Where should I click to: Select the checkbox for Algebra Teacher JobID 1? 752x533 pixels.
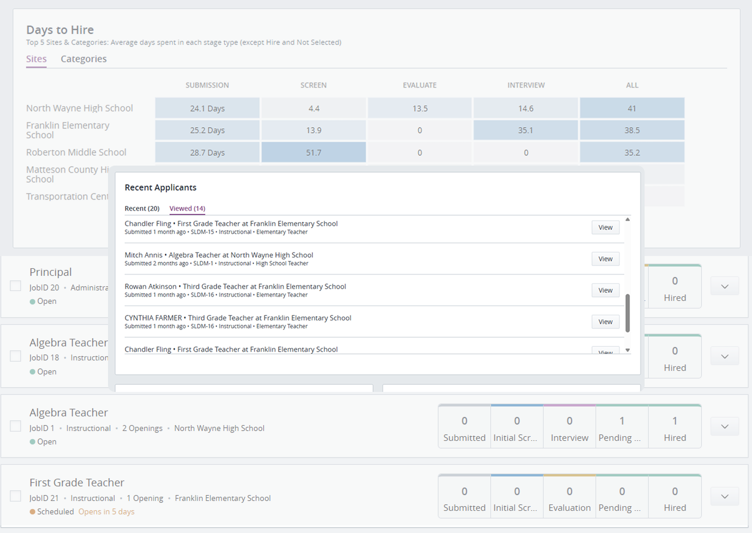coord(16,426)
